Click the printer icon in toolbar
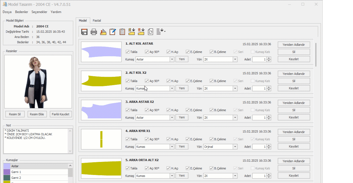Screen dimensions: 353x183 click(x=94, y=32)
